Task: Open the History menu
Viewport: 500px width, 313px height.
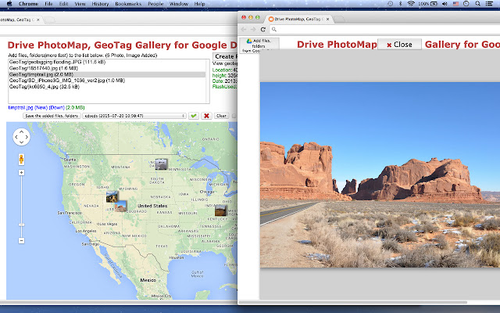Action: pyautogui.click(x=100, y=4)
